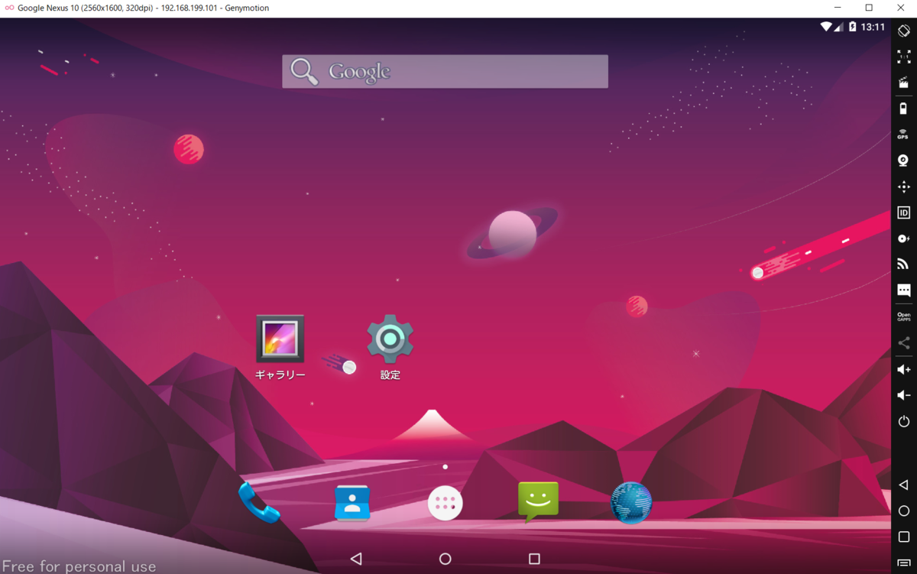
Task: Open the multi-touch move widget
Action: coord(904,186)
